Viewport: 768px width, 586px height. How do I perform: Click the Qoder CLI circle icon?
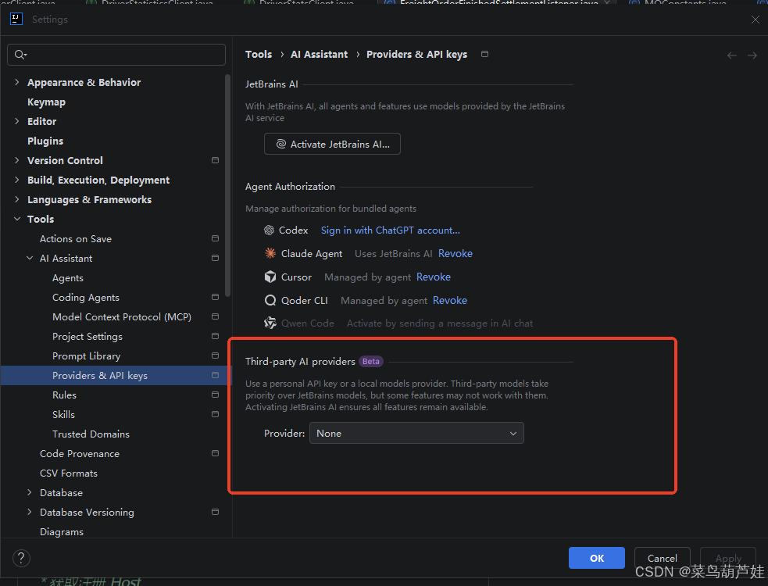point(270,300)
